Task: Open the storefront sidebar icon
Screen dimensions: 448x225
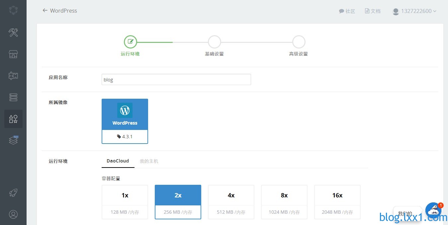Action: pos(13,54)
